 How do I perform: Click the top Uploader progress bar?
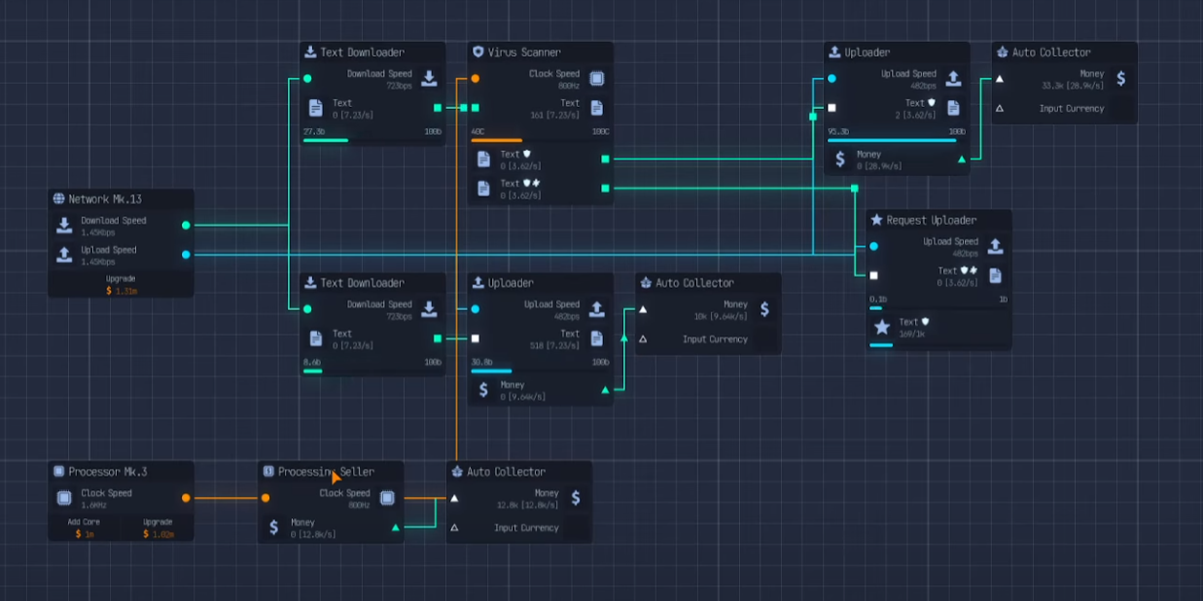(x=896, y=140)
